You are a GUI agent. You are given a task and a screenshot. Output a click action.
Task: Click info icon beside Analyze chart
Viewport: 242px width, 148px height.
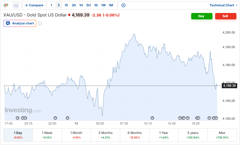click(x=40, y=23)
